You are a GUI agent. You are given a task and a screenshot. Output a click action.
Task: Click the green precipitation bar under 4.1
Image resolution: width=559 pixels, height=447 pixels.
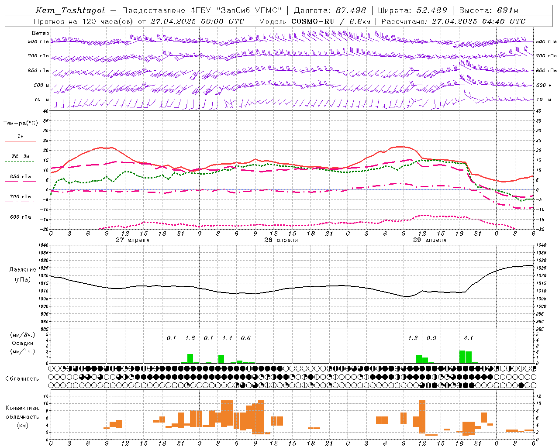(x=466, y=357)
